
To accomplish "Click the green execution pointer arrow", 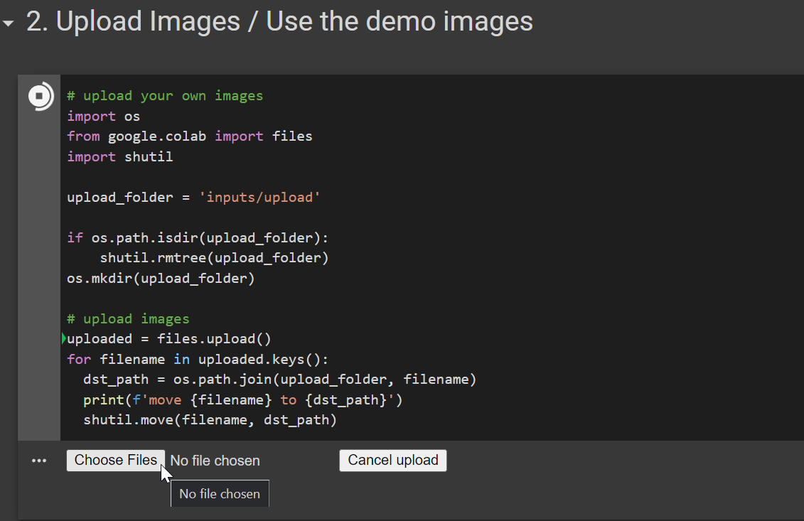I will [x=63, y=338].
